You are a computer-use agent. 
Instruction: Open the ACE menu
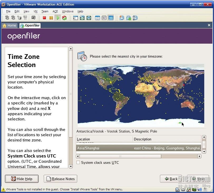click(x=55, y=11)
